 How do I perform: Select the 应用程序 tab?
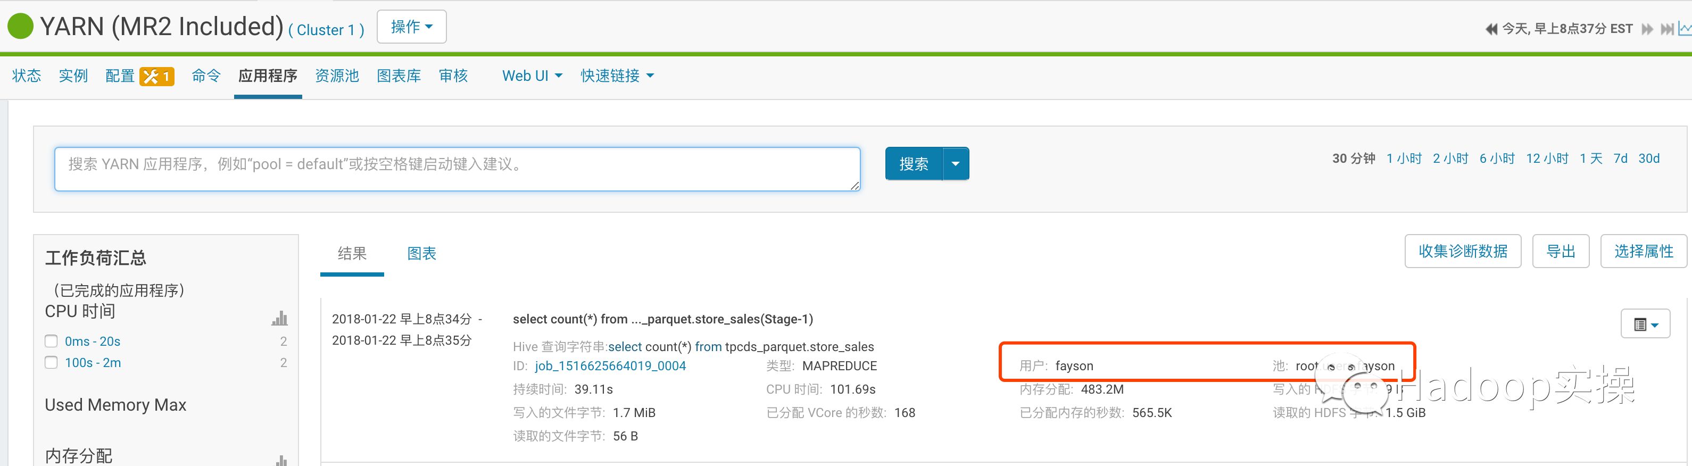click(x=268, y=76)
